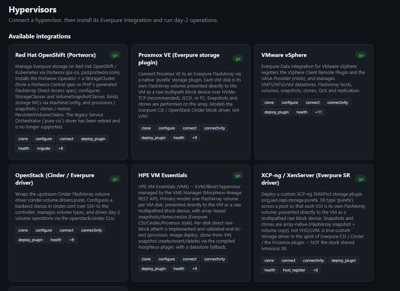
Task: Open the HPE VM Essentials card title
Action: [x=163, y=175]
